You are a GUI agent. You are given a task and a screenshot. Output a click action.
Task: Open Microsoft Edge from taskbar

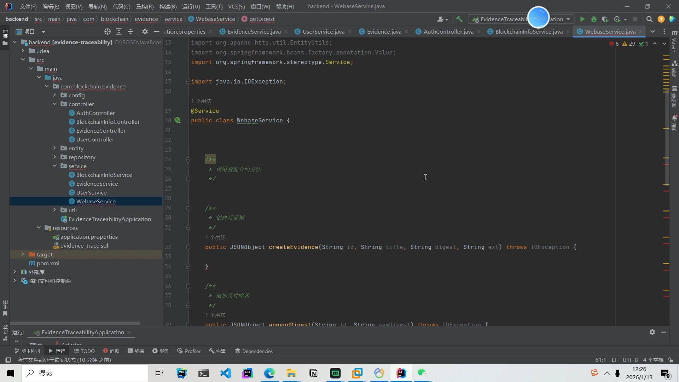point(269,373)
